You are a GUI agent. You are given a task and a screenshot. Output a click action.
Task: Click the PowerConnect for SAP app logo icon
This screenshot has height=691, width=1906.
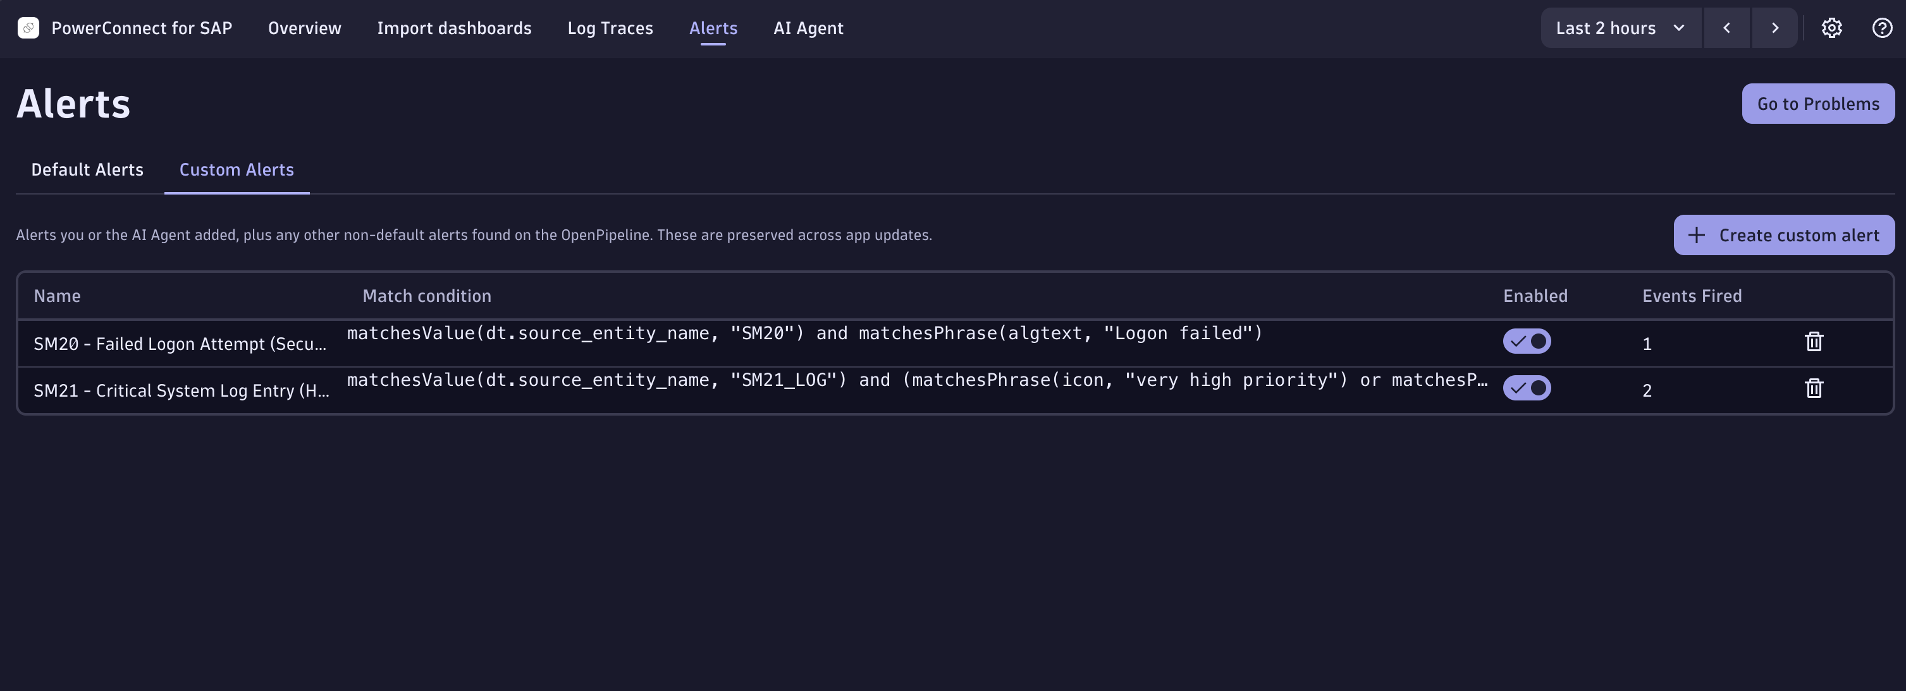28,28
